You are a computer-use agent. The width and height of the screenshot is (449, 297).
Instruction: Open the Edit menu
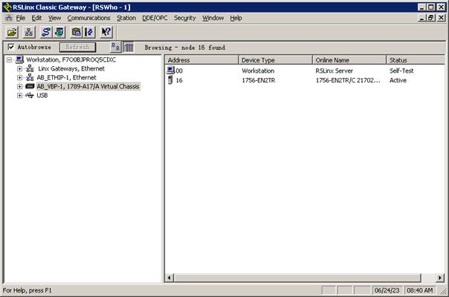point(36,18)
